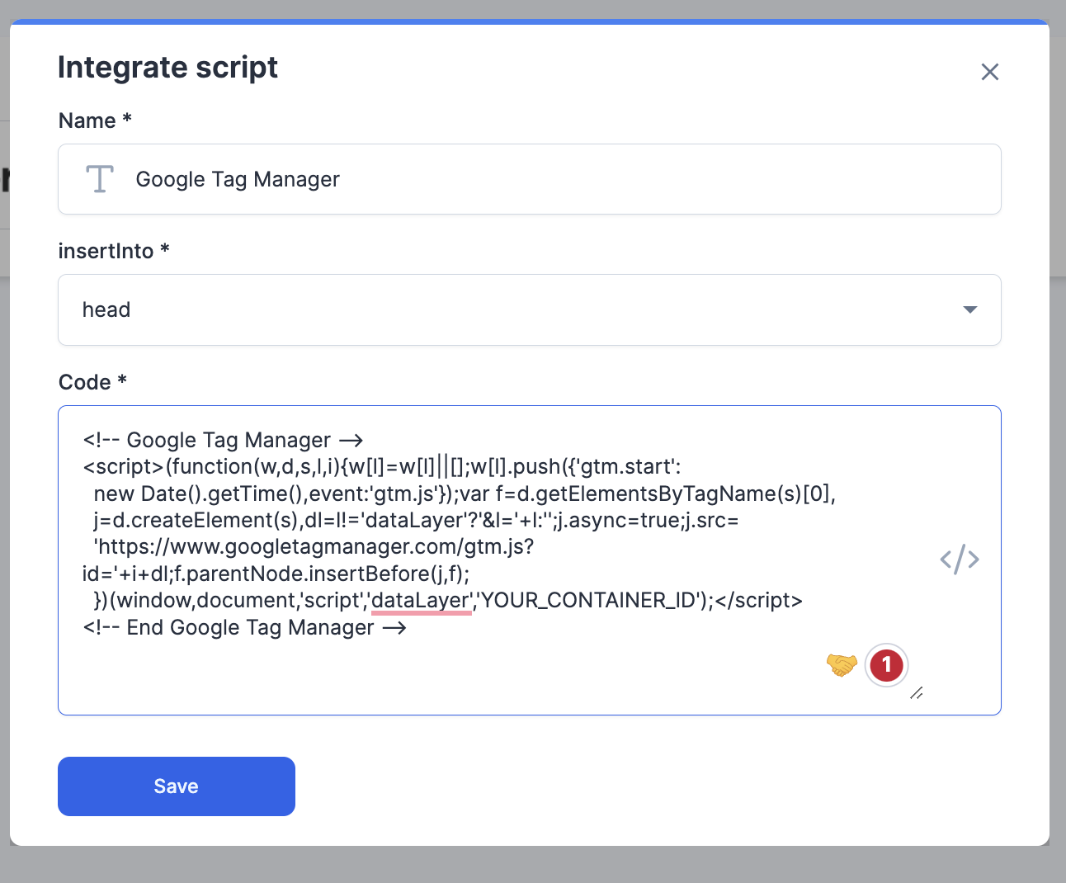The width and height of the screenshot is (1066, 883).
Task: Click the insertInto field label
Action: pos(106,251)
